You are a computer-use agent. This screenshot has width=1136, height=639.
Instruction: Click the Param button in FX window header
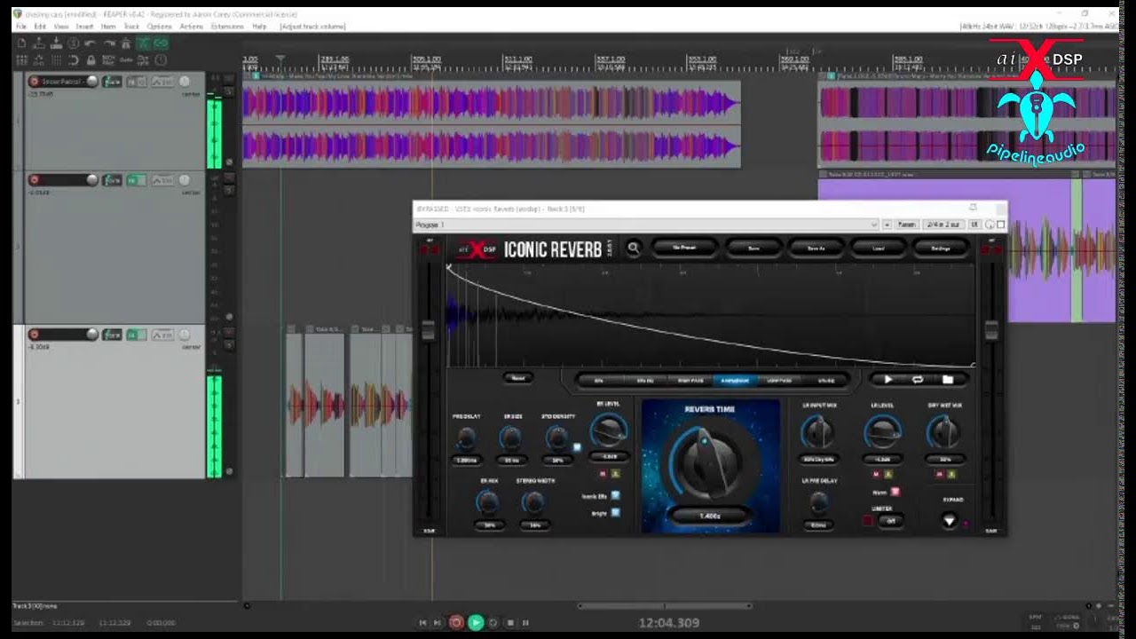(906, 225)
